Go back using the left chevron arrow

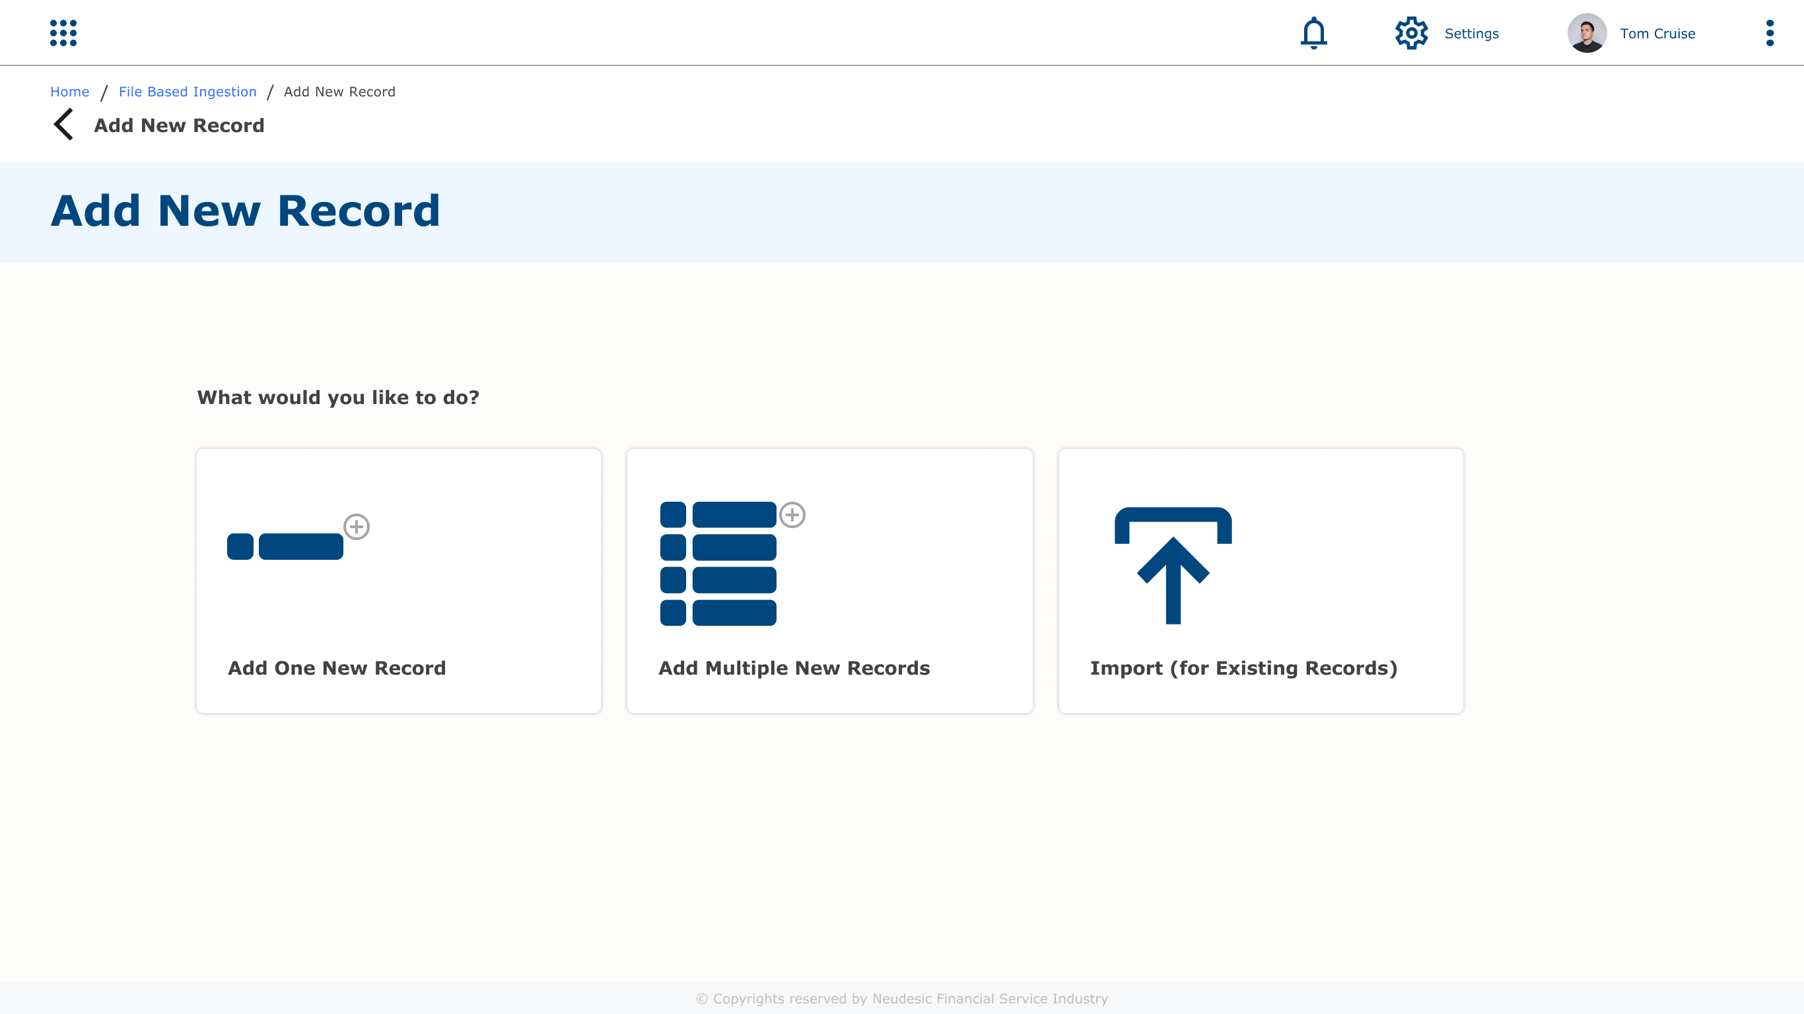pyautogui.click(x=64, y=125)
